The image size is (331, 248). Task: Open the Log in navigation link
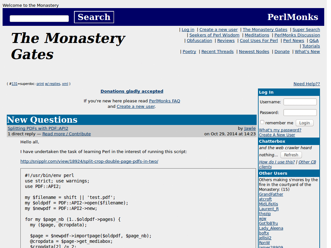pos(188,29)
